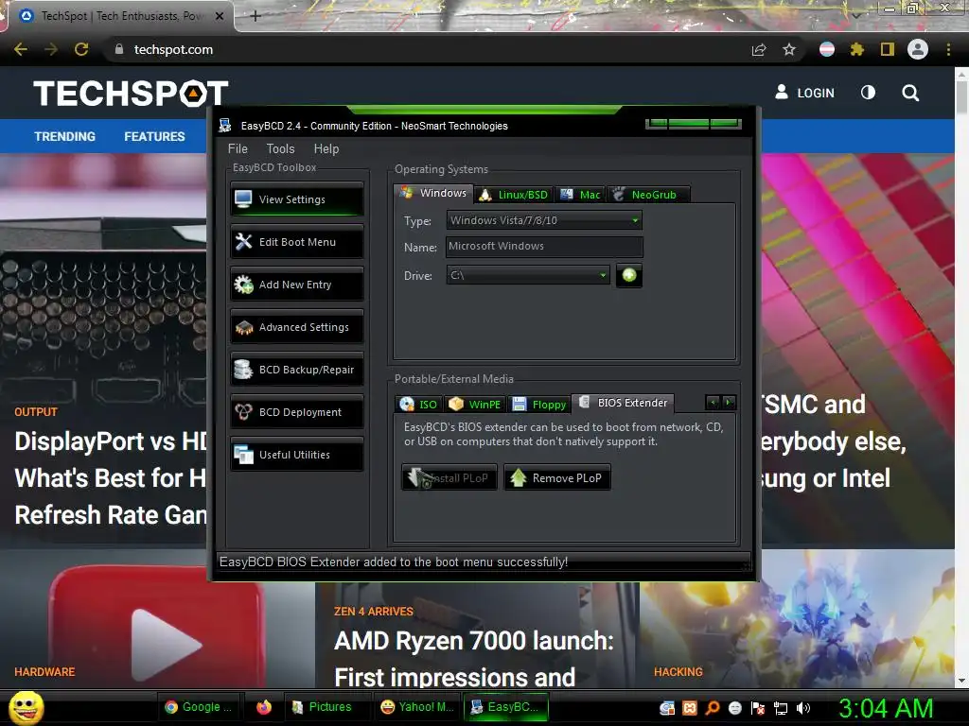The width and height of the screenshot is (969, 726).
Task: Go back in the Chrome browser
Action: click(21, 49)
